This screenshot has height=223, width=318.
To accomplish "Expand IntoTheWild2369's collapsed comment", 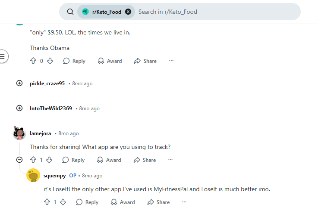I will [x=19, y=108].
